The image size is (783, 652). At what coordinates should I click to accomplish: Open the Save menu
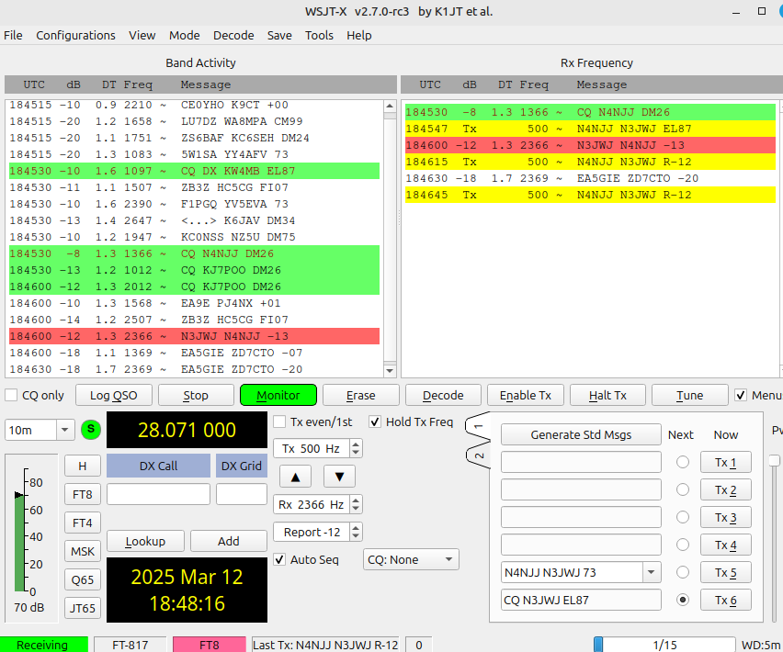[x=279, y=36]
